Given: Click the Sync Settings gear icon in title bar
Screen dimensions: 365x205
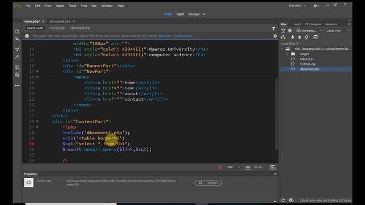Looking at the screenshot, I should point(316,6).
